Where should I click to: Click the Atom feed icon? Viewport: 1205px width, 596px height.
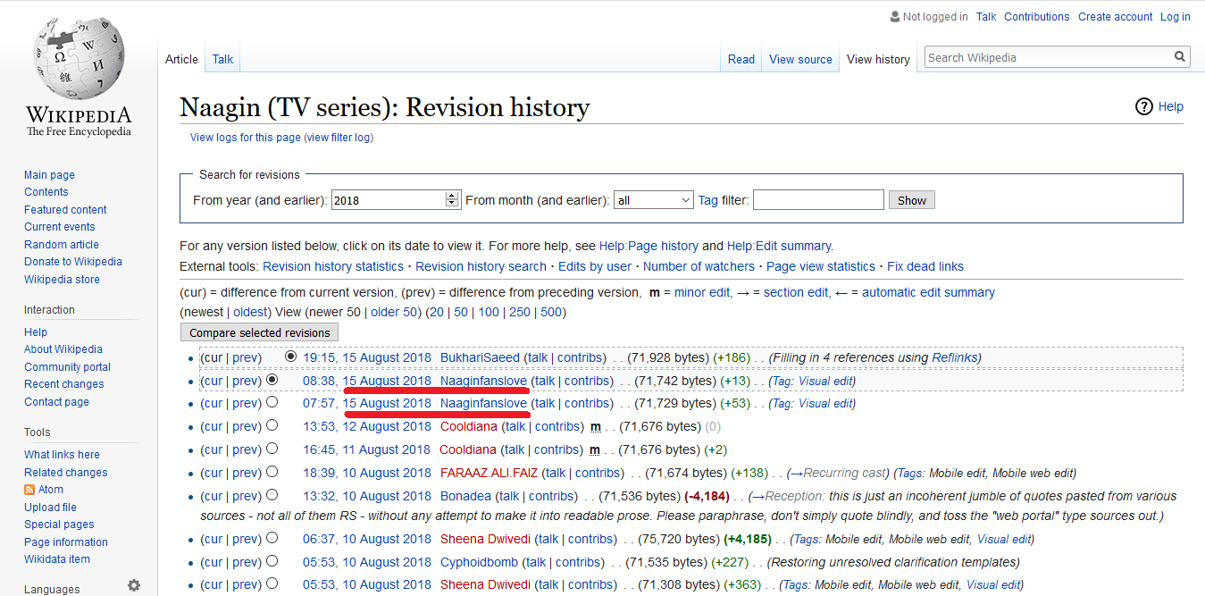coord(29,490)
